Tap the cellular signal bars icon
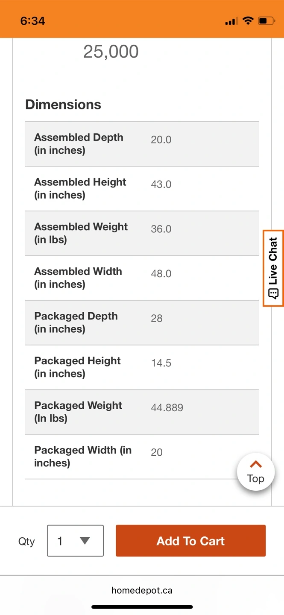Screen dimensions: 284x615 point(231,21)
